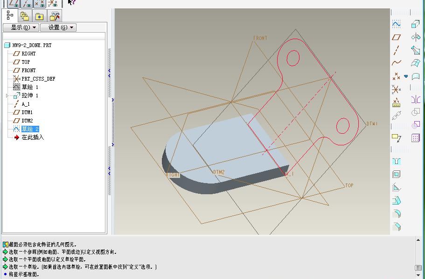Image resolution: width=425 pixels, height=279 pixels.
Task: Select the Trim tool
Action: click(x=416, y=125)
